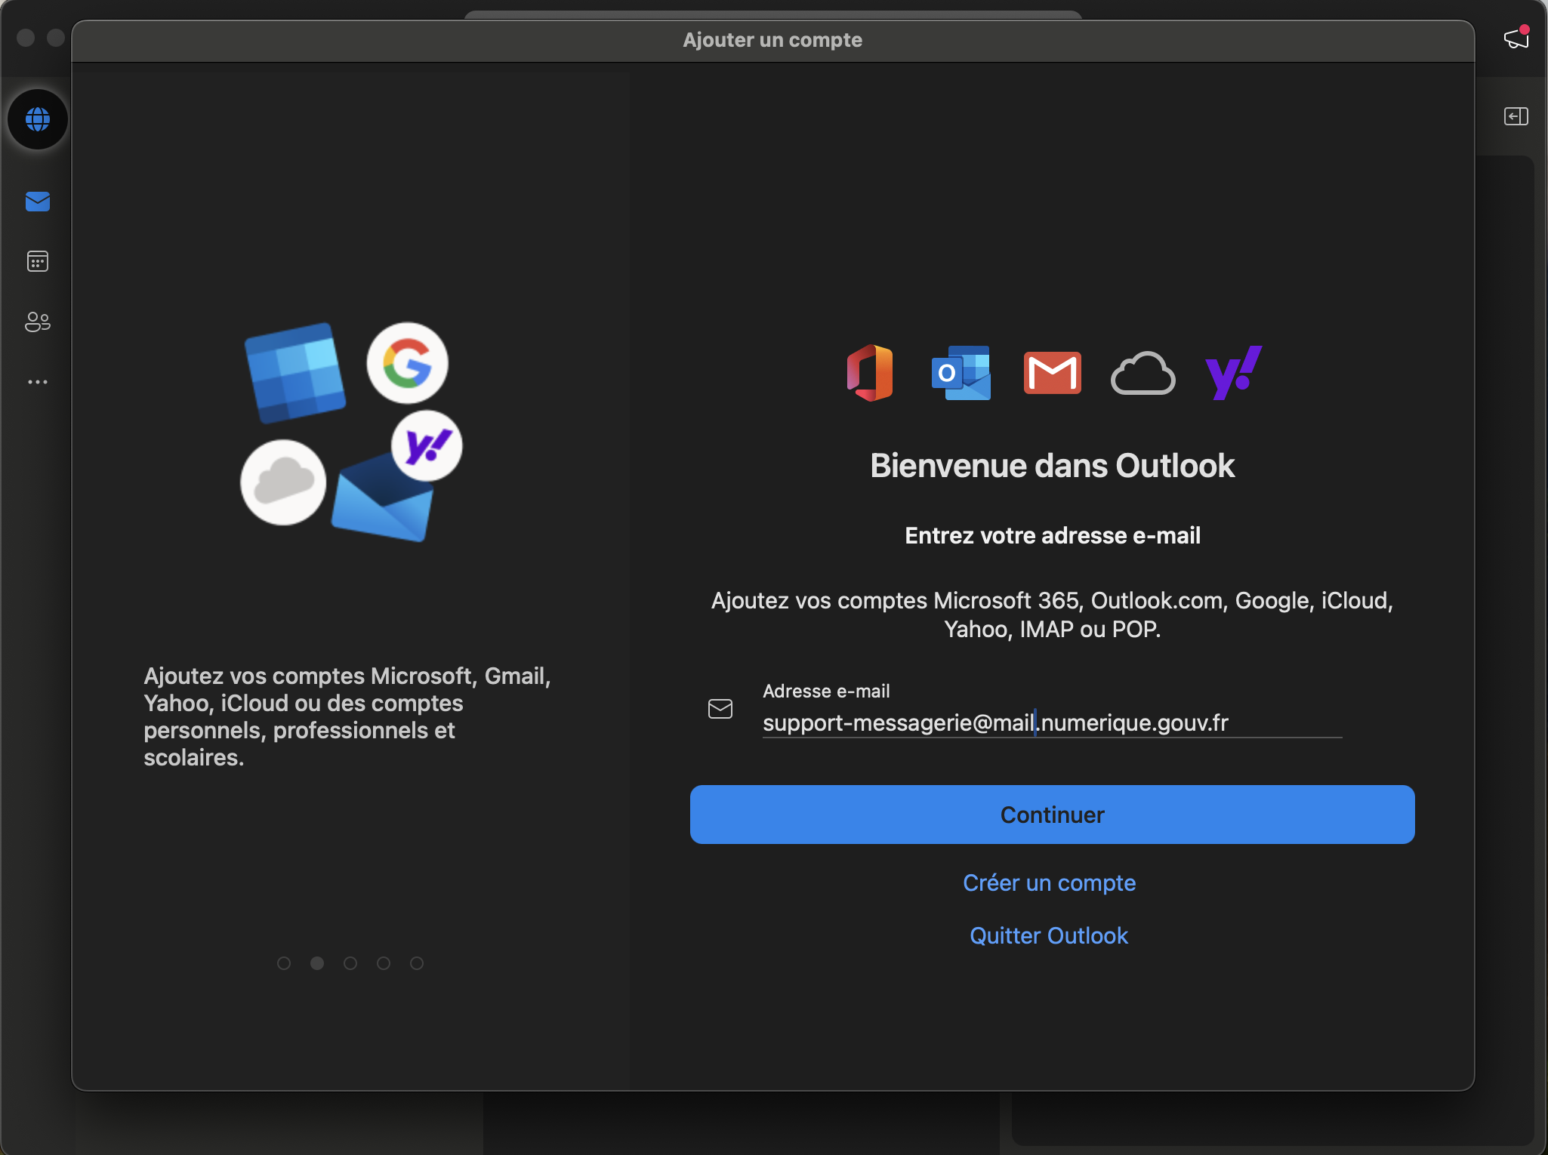This screenshot has height=1155, width=1548.
Task: Click the blue calendar grid illustration
Action: 295,373
